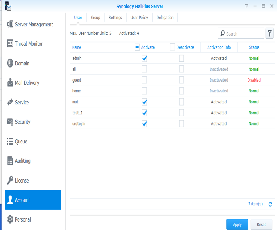277x230 pixels.
Task: Click the Queue list icon
Action: (10, 141)
